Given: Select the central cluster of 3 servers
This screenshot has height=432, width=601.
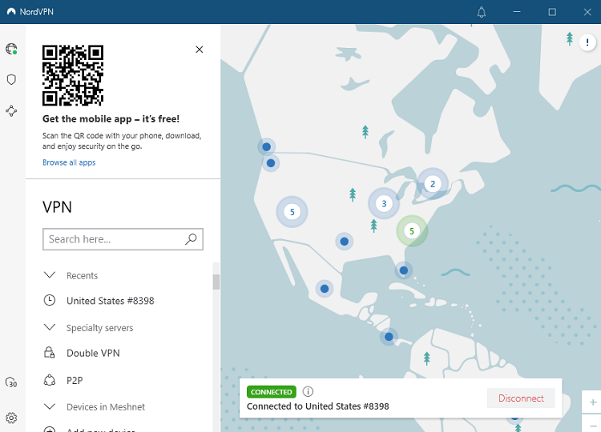Looking at the screenshot, I should pyautogui.click(x=384, y=203).
